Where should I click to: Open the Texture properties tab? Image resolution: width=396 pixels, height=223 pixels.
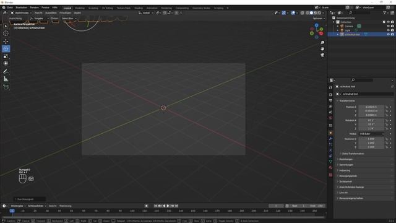pyautogui.click(x=330, y=175)
